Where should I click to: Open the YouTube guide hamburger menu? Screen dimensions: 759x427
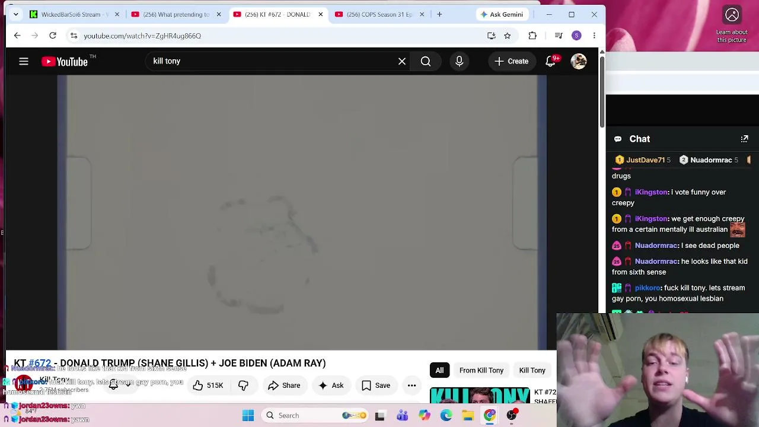(24, 61)
